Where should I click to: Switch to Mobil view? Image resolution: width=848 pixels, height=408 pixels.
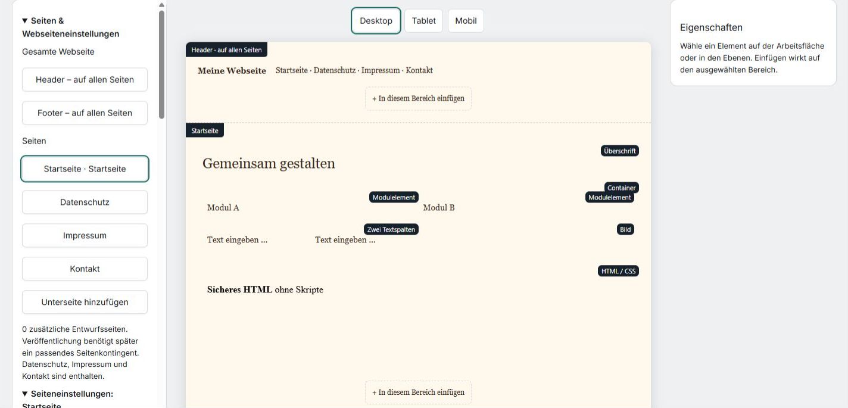coord(466,21)
